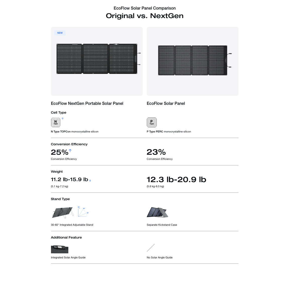Select the EcoFlow Solar Panel title
The image size is (300, 281).
(x=166, y=103)
